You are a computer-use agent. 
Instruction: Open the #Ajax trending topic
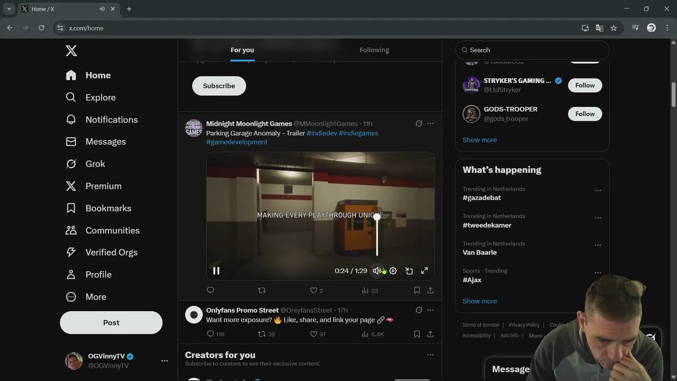click(x=472, y=280)
